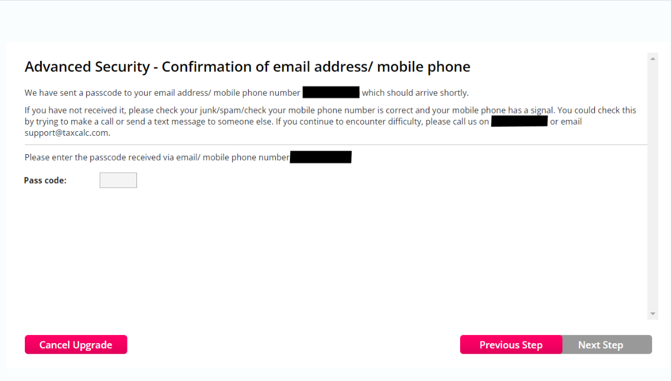Click the "which should arrive shortly" text
This screenshot has width=671, height=381.
[415, 93]
